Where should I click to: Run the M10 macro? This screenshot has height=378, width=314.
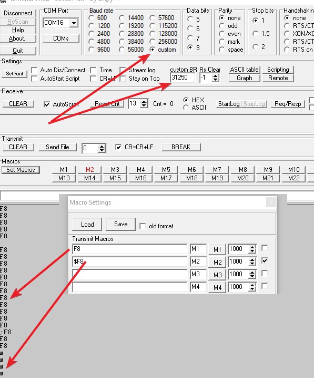(x=294, y=170)
